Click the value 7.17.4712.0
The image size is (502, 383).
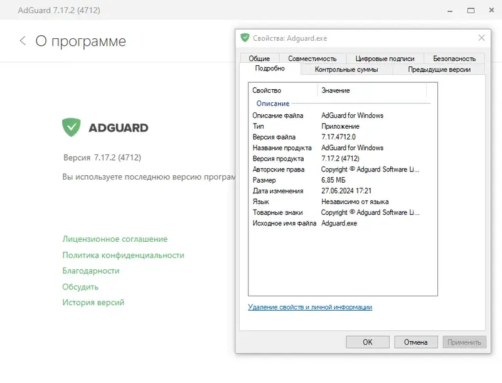pos(338,137)
